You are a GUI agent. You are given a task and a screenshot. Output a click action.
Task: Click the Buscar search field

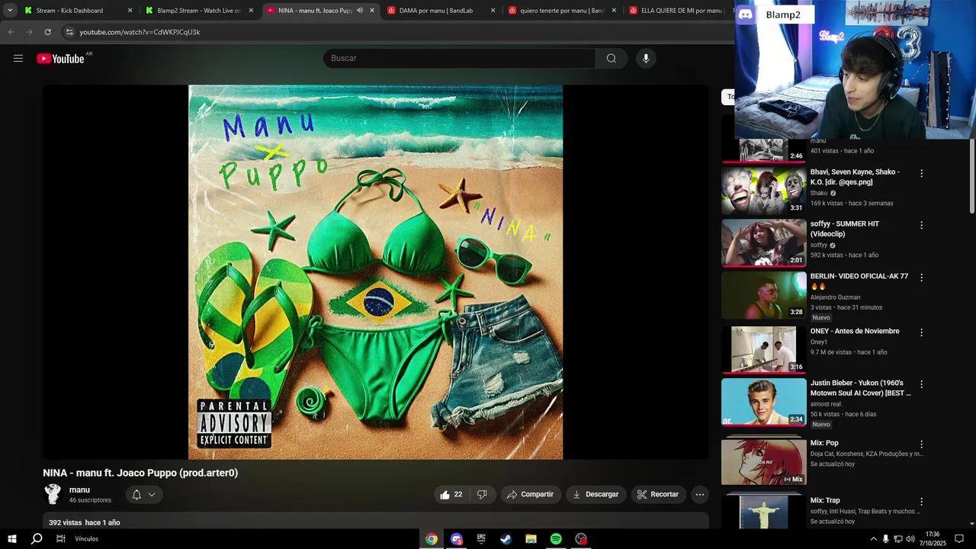tap(460, 59)
